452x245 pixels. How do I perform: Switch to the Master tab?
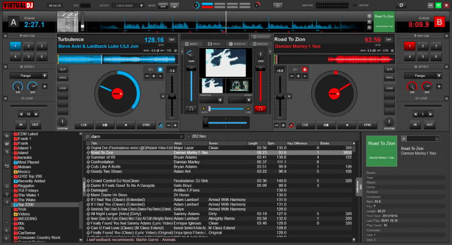(x=260, y=44)
